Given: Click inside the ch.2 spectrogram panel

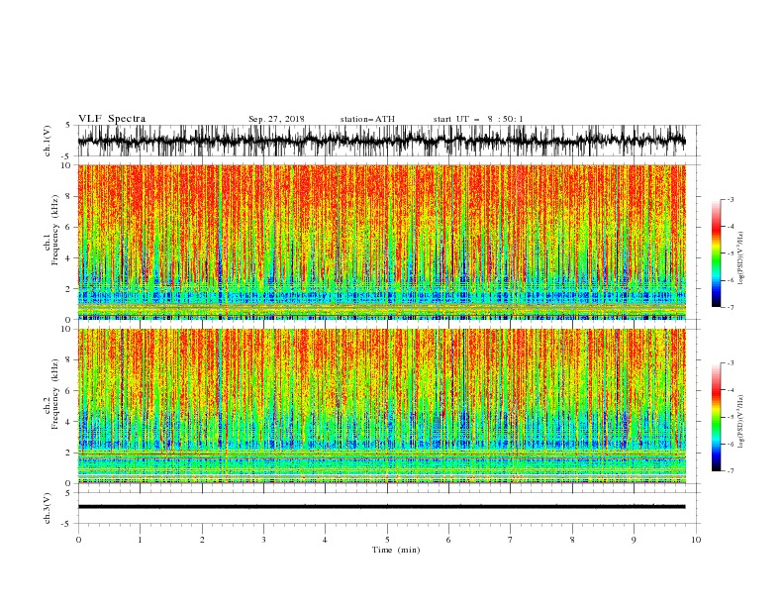Looking at the screenshot, I should coord(381,406).
